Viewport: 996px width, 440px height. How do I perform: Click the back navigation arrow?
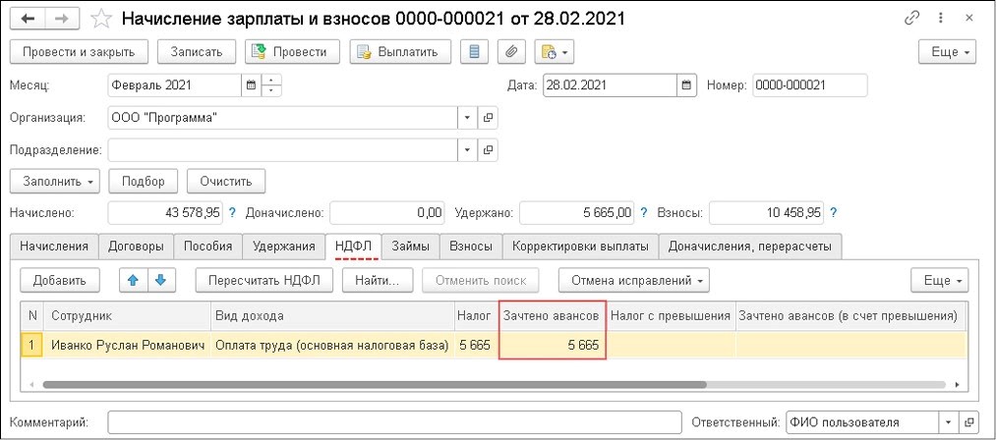[x=26, y=19]
